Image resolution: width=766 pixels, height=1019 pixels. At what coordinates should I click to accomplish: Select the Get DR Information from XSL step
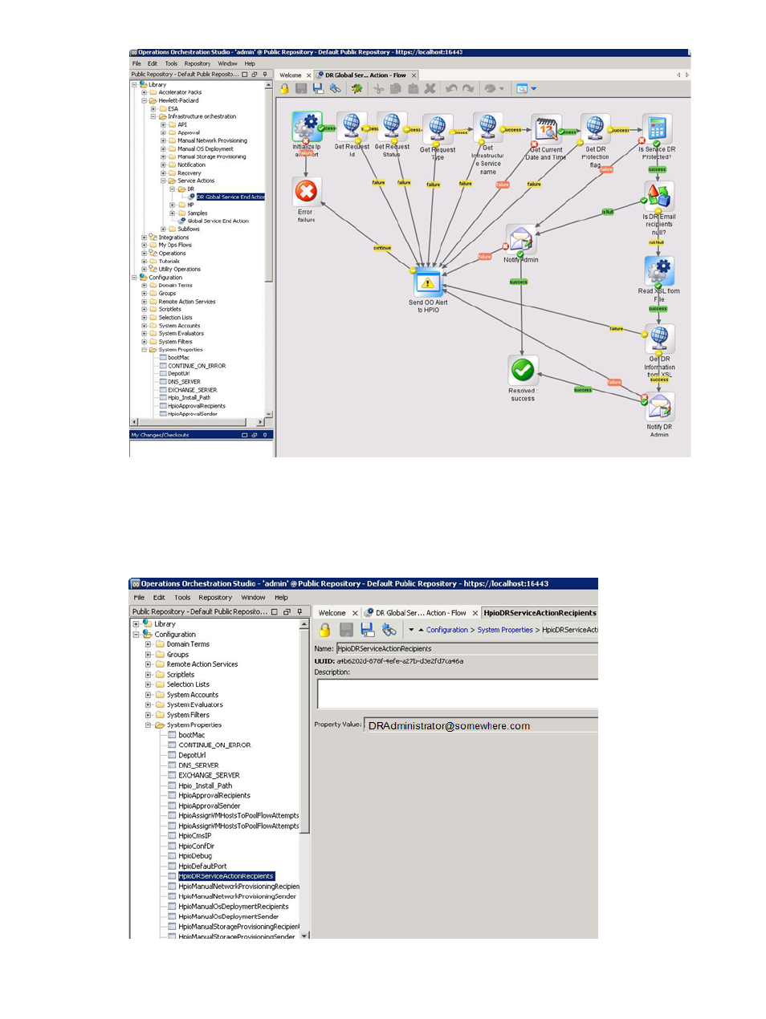click(x=659, y=339)
